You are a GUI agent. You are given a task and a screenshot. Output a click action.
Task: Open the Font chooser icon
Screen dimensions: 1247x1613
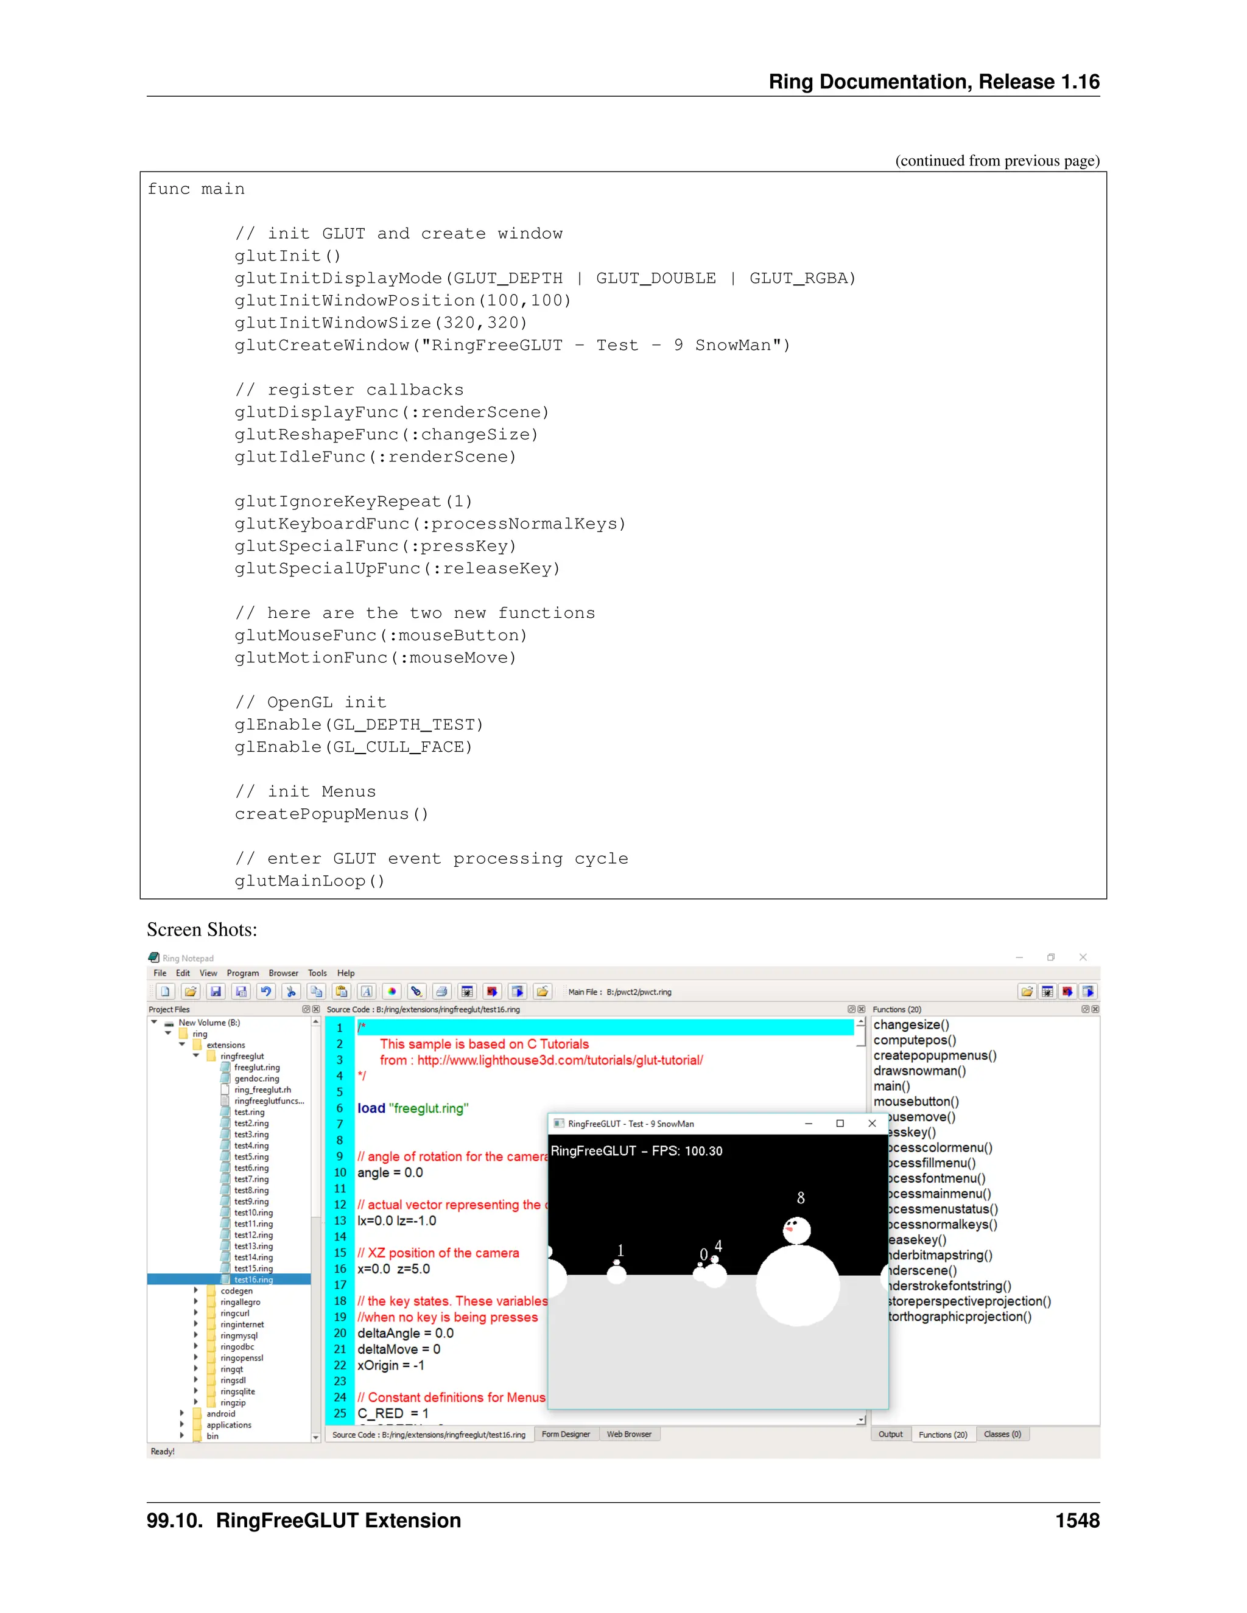click(x=367, y=991)
